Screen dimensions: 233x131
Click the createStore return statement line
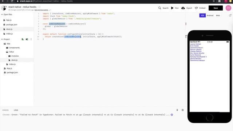click(x=83, y=36)
